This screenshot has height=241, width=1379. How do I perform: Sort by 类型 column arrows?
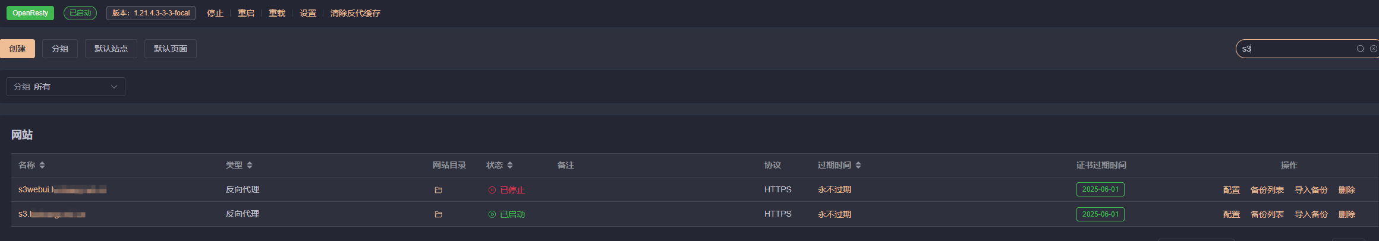click(250, 165)
